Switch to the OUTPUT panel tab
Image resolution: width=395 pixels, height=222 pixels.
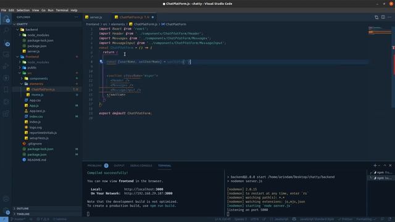tap(119, 166)
